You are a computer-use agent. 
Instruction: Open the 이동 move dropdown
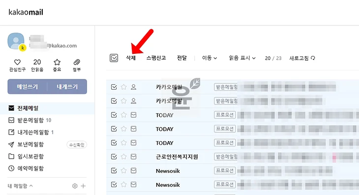tap(209, 58)
